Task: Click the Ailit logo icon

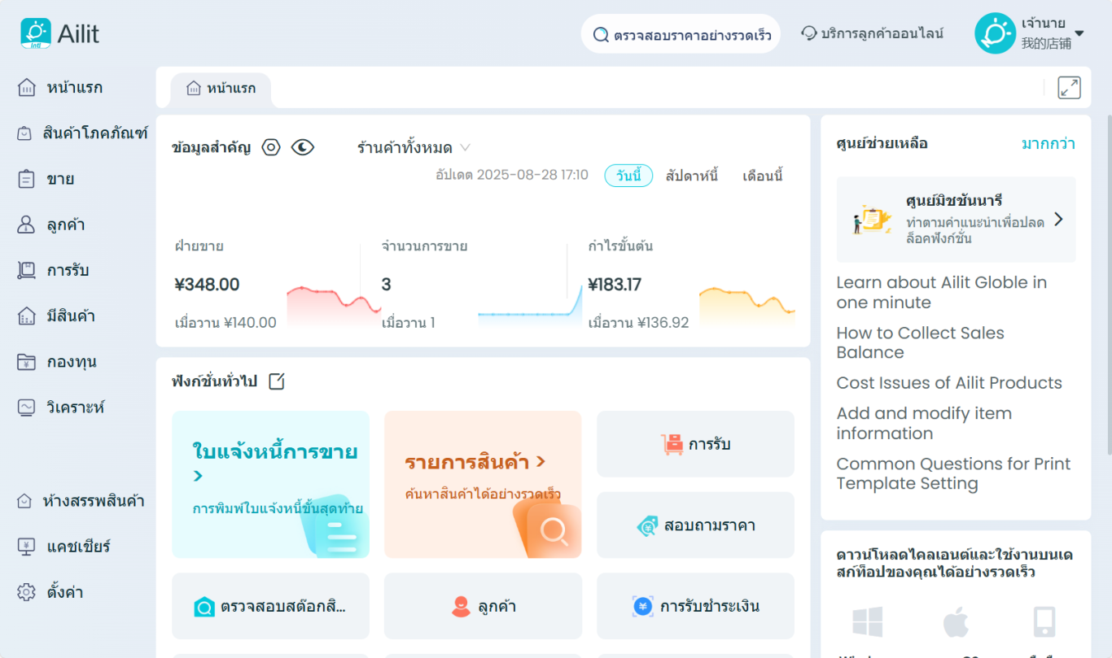Action: point(35,33)
